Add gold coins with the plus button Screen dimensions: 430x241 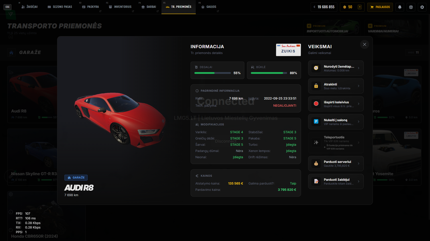point(360,7)
